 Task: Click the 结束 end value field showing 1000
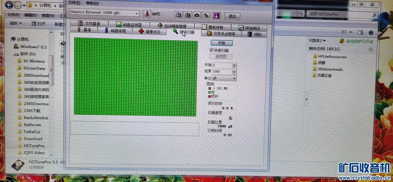222,71
